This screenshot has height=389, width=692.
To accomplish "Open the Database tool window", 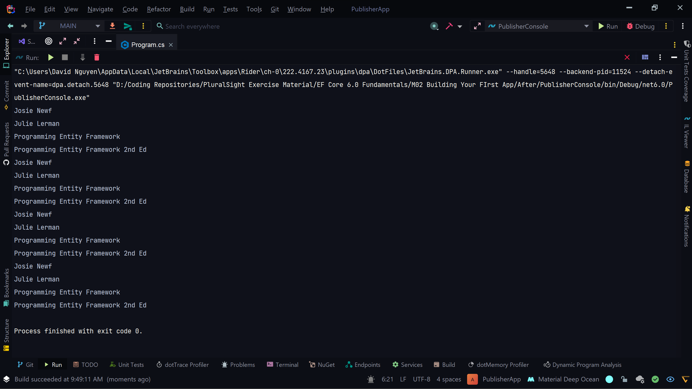I will (x=687, y=177).
